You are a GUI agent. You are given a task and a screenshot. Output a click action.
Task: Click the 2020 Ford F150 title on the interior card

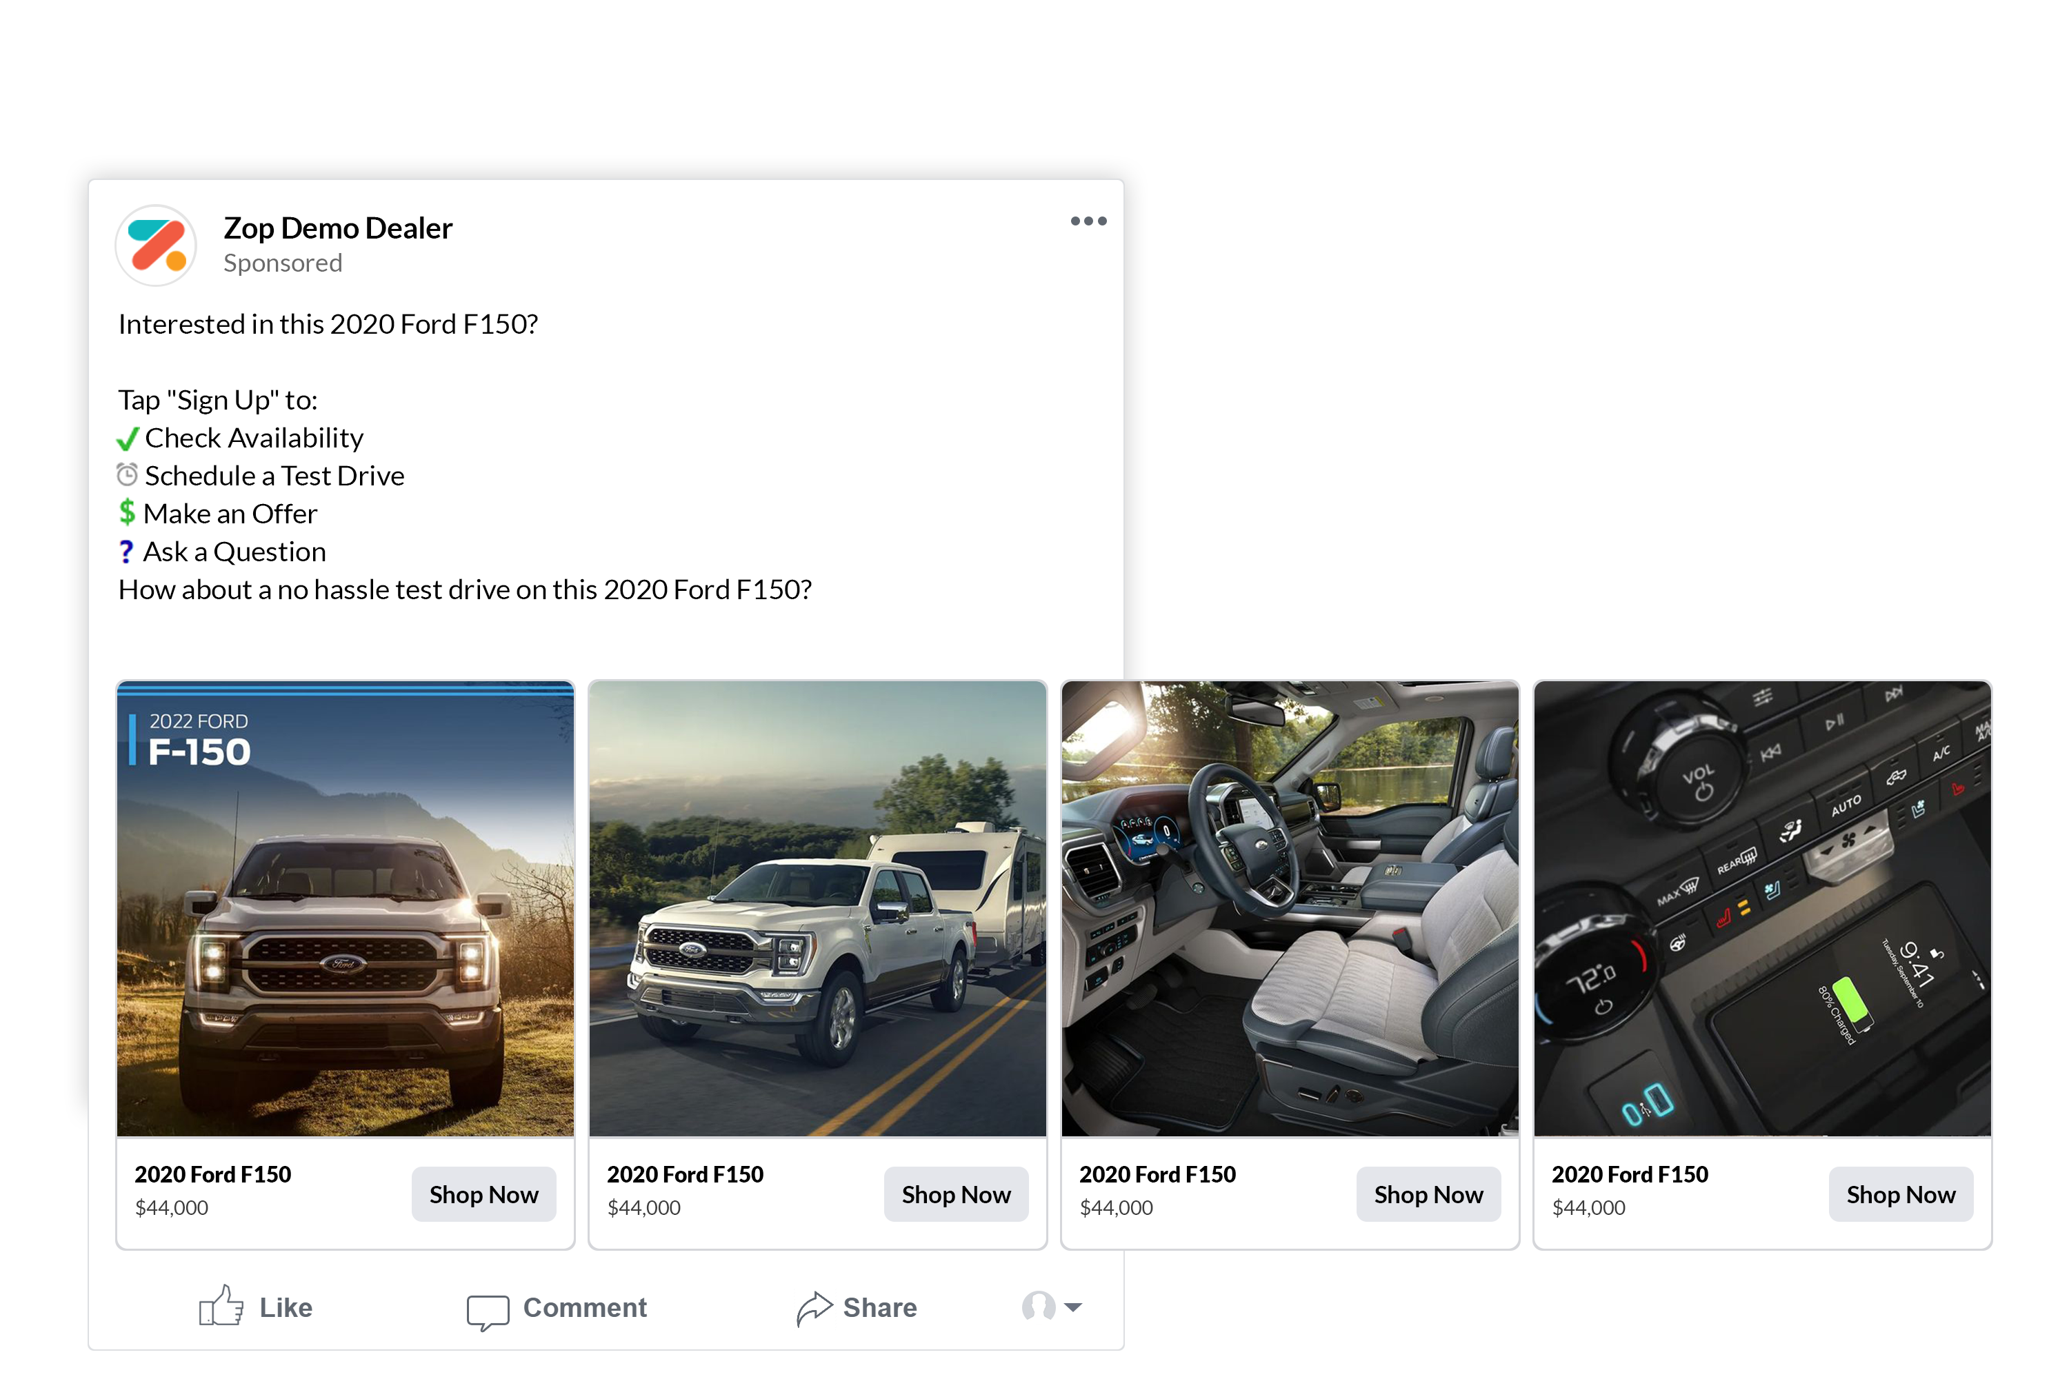point(1158,1174)
